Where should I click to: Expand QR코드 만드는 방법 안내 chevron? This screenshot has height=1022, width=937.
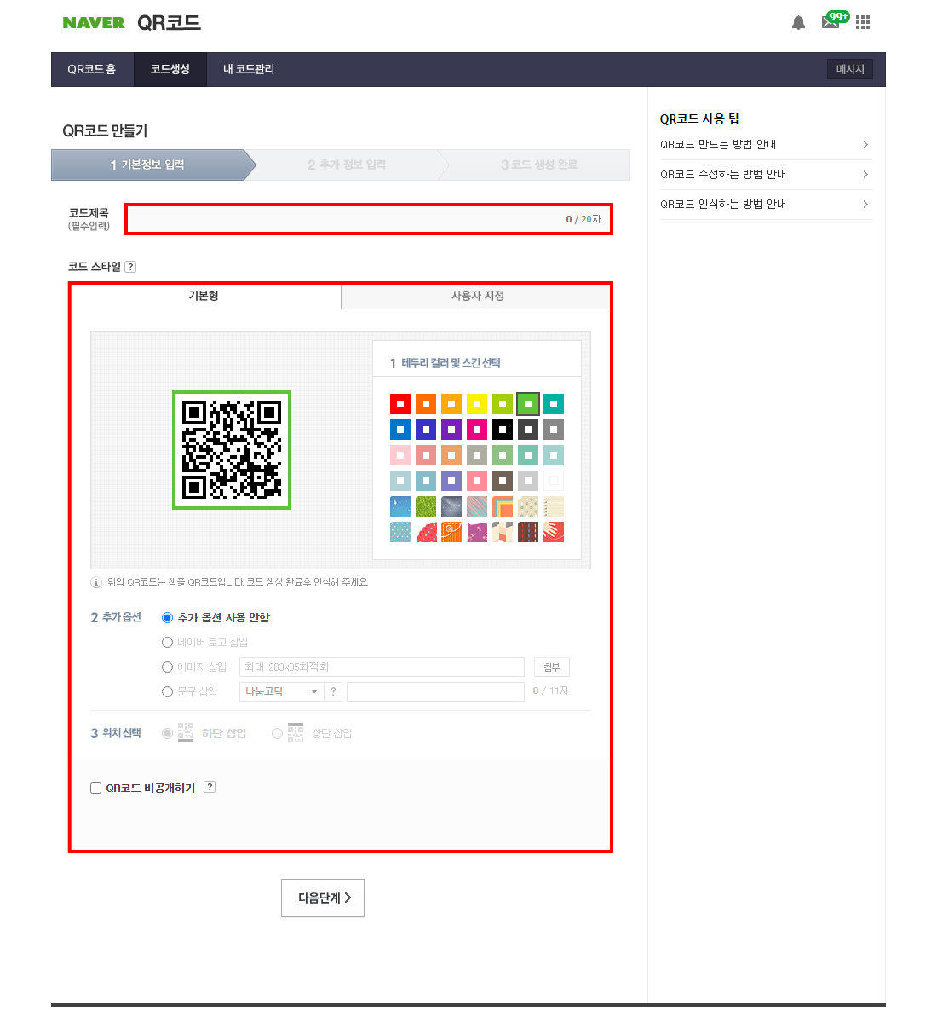[x=865, y=145]
